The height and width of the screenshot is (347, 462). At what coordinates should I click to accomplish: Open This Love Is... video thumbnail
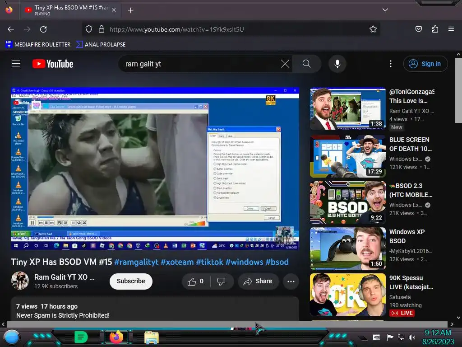pos(348,108)
